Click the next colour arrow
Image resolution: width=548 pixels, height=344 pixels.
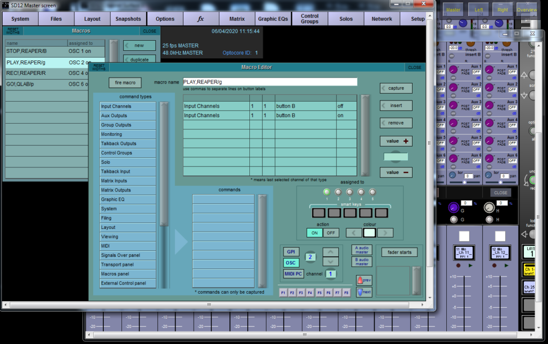click(385, 233)
